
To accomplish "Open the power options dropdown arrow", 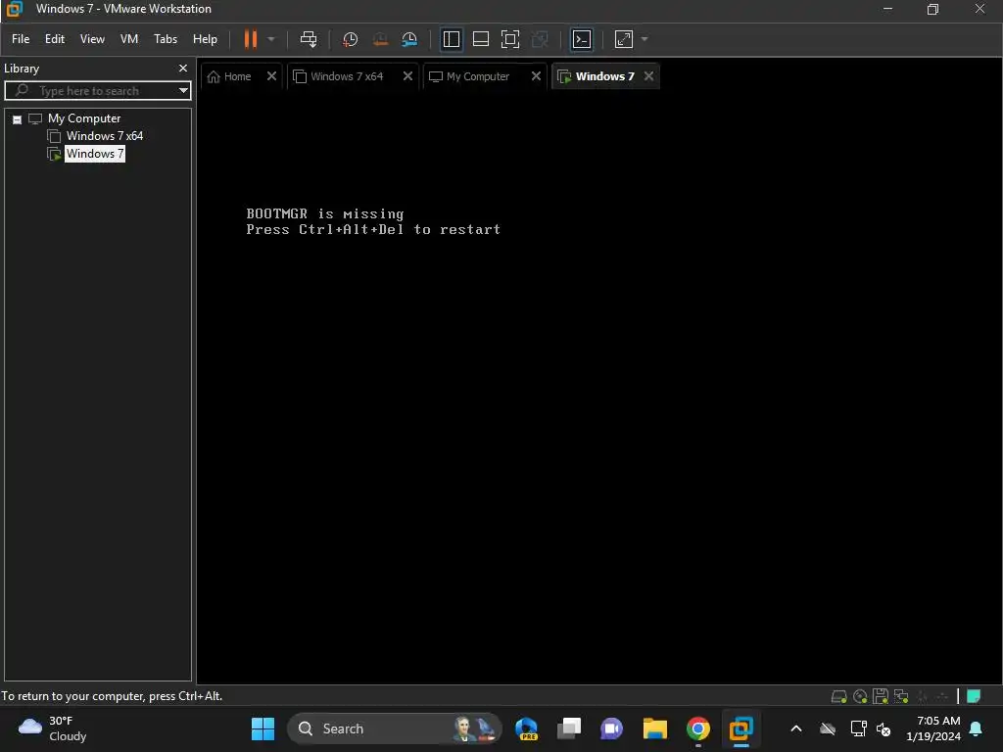I will point(271,39).
